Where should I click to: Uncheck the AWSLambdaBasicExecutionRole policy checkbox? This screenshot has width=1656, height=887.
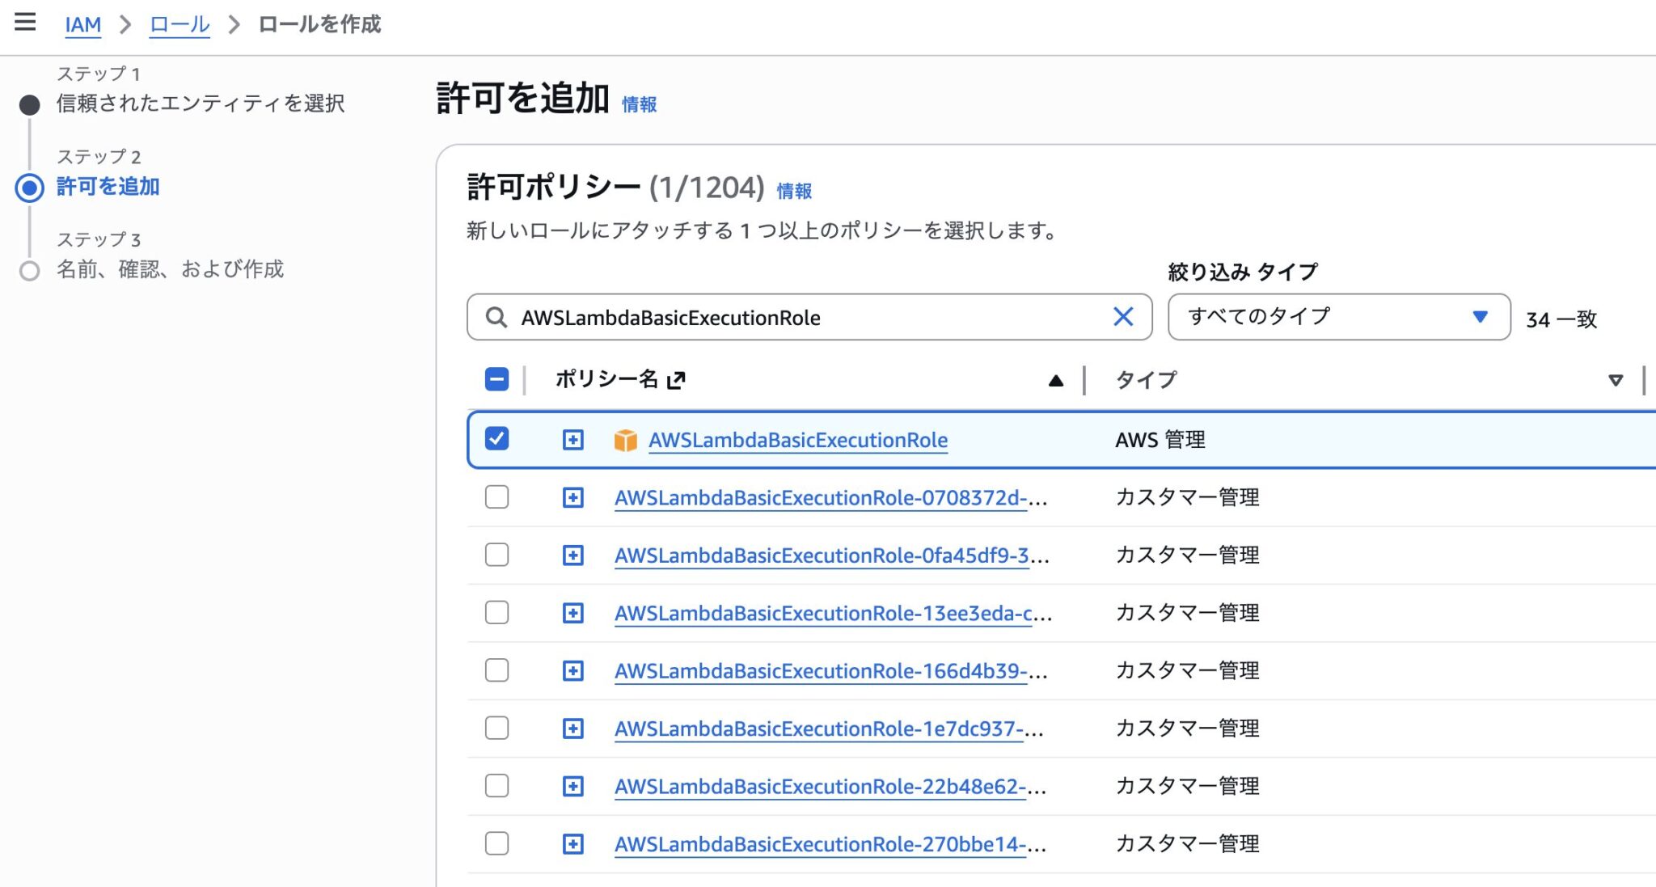[x=496, y=439]
